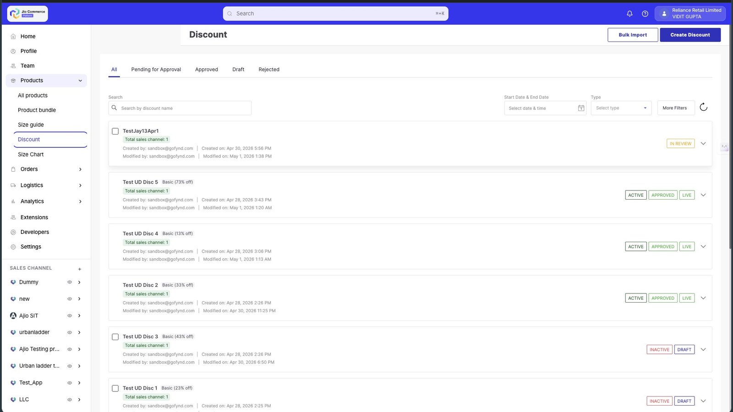This screenshot has width=733, height=412.
Task: Toggle visibility eye for urbanladder channel
Action: [x=70, y=332]
